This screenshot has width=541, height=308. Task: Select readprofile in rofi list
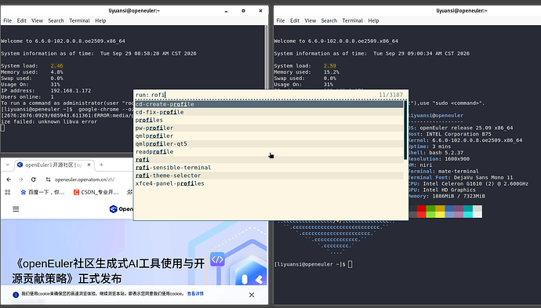pyautogui.click(x=269, y=152)
